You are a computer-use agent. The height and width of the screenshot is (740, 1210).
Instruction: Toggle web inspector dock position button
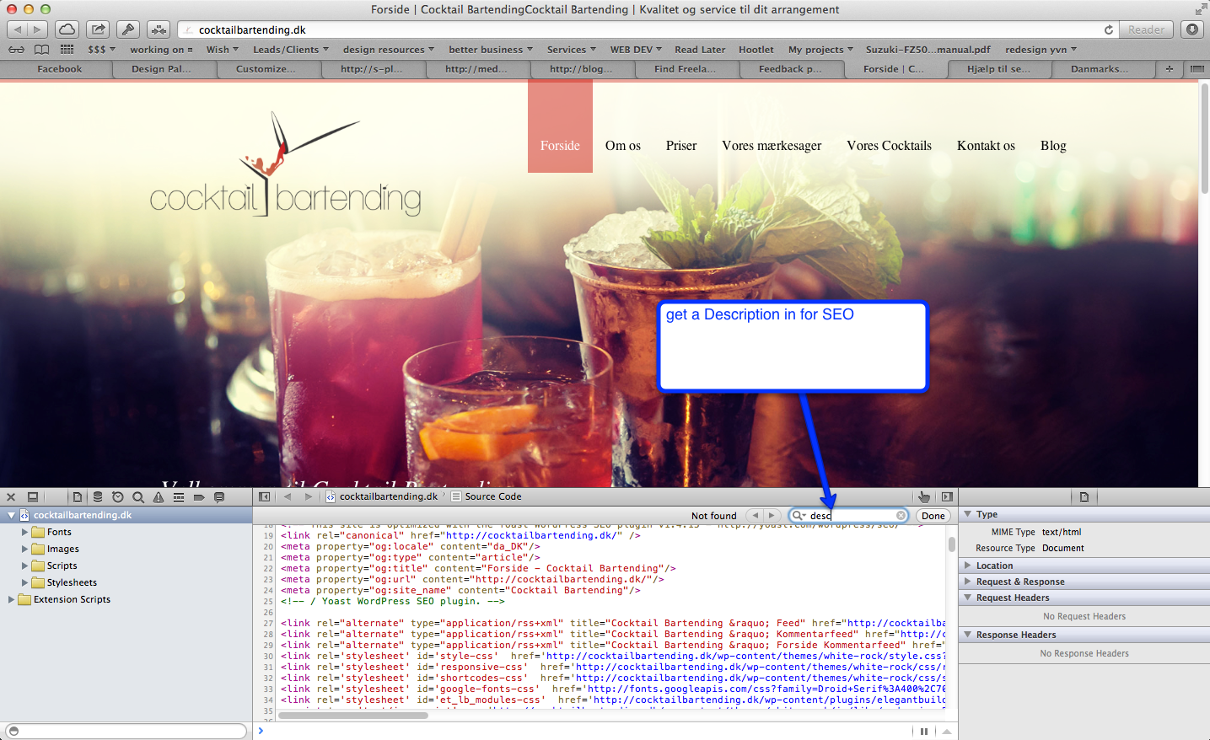33,497
